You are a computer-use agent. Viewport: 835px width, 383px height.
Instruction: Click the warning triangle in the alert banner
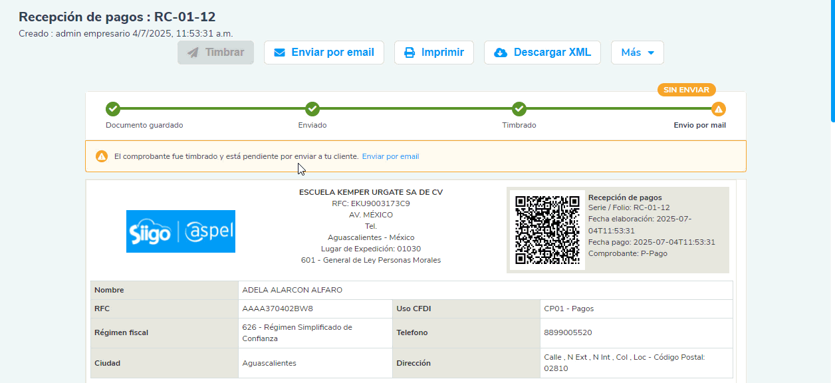(101, 156)
